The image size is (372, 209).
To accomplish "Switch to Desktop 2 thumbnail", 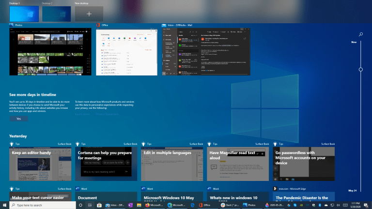I will (57, 14).
